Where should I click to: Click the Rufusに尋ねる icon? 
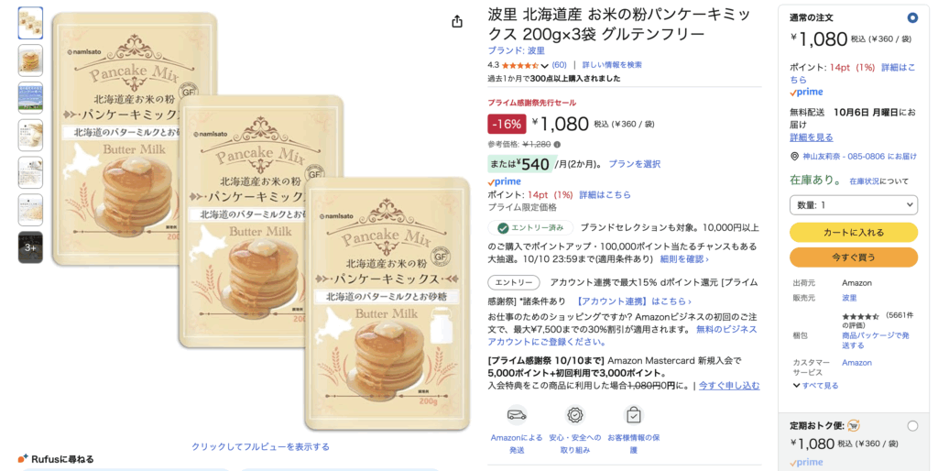click(x=23, y=458)
